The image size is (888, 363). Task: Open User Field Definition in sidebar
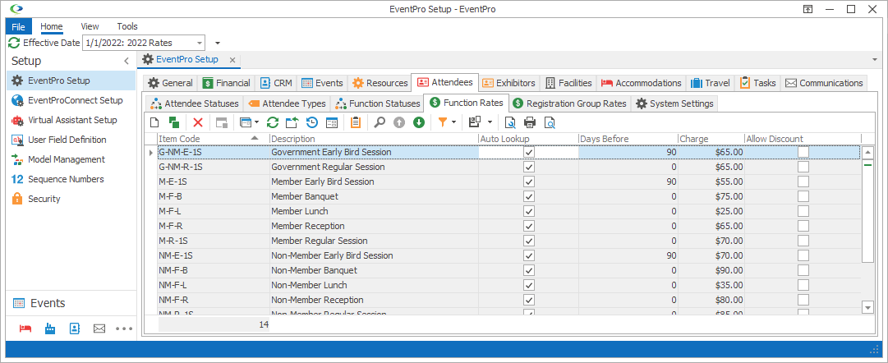point(71,140)
